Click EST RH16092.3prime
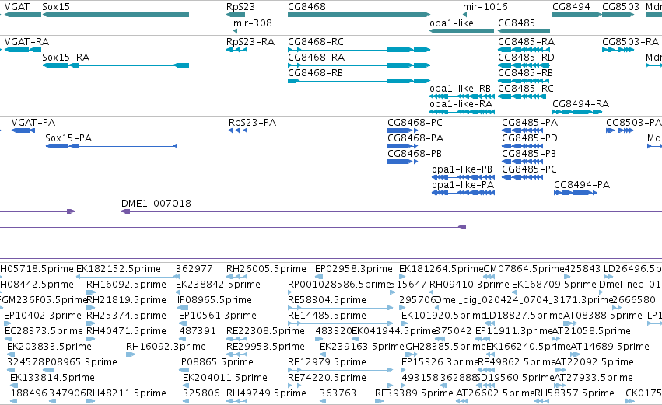The width and height of the screenshot is (662, 405). 166,347
